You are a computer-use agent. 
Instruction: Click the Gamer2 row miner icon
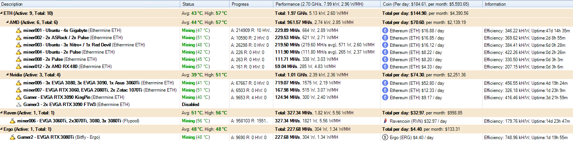click(13, 137)
